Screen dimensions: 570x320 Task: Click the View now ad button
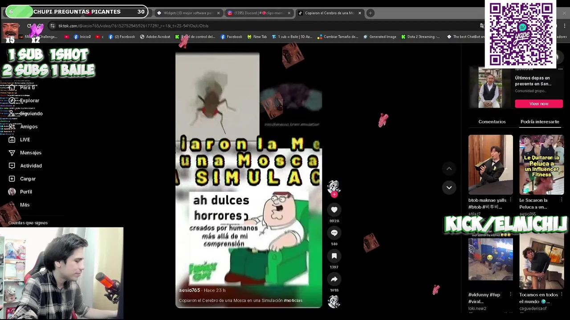pyautogui.click(x=539, y=104)
